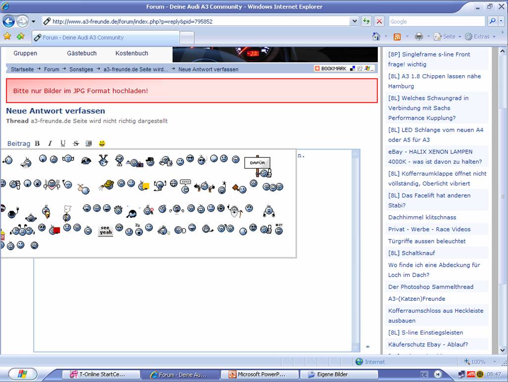Image resolution: width=508 pixels, height=382 pixels.
Task: Open 'Dachhimmel klitschnass' sidebar thread
Action: pos(422,217)
